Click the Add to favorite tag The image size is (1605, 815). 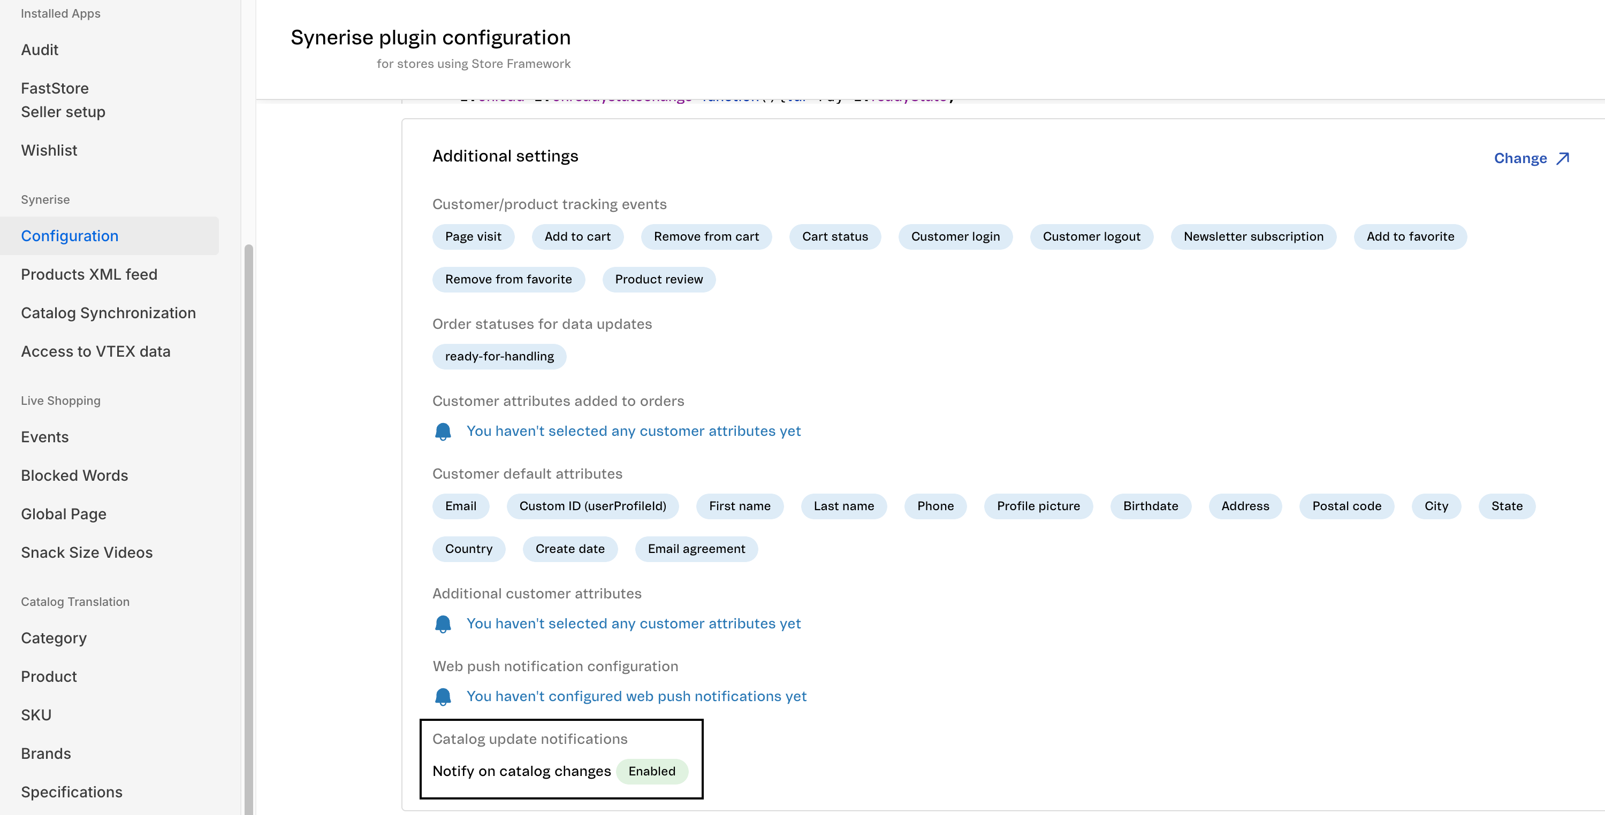tap(1411, 236)
